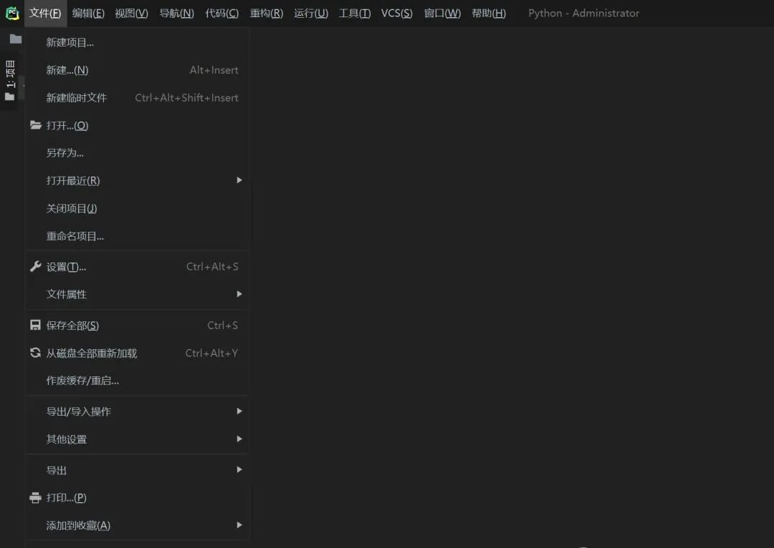Open the 帮助(H) menu
Screen dimensions: 774x548
(489, 14)
